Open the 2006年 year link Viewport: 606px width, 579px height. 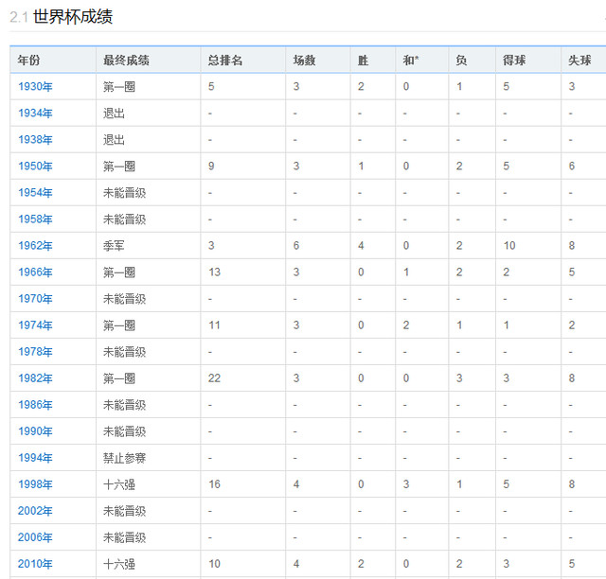(35, 537)
